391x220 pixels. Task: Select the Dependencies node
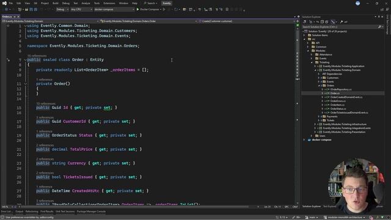334,74
